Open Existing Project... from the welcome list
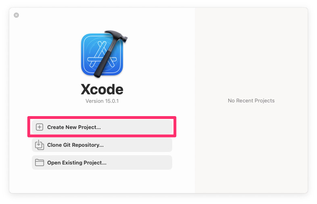The height and width of the screenshot is (204, 317). coord(102,162)
